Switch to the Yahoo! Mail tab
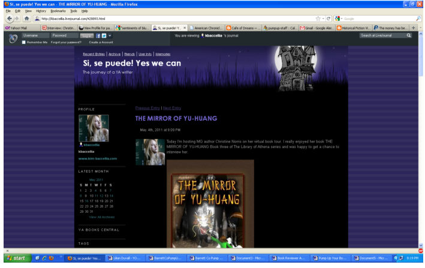Image resolution: width=425 pixels, height=268 pixels. click(x=22, y=28)
